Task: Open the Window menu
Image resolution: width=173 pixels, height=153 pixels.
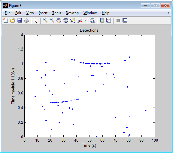Action: pyautogui.click(x=90, y=13)
